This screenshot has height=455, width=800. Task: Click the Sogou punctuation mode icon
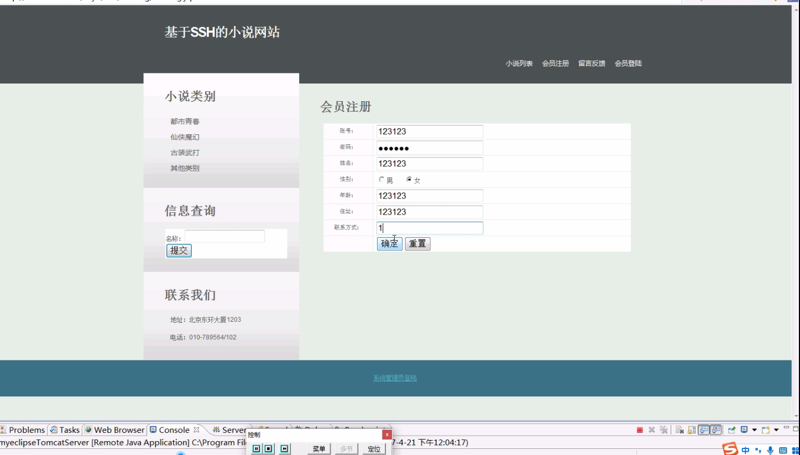(x=757, y=450)
